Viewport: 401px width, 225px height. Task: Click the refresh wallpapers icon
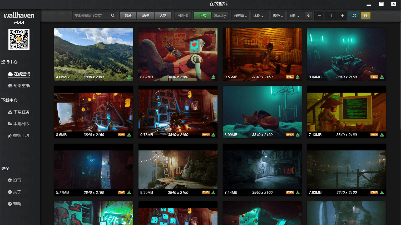pyautogui.click(x=354, y=15)
